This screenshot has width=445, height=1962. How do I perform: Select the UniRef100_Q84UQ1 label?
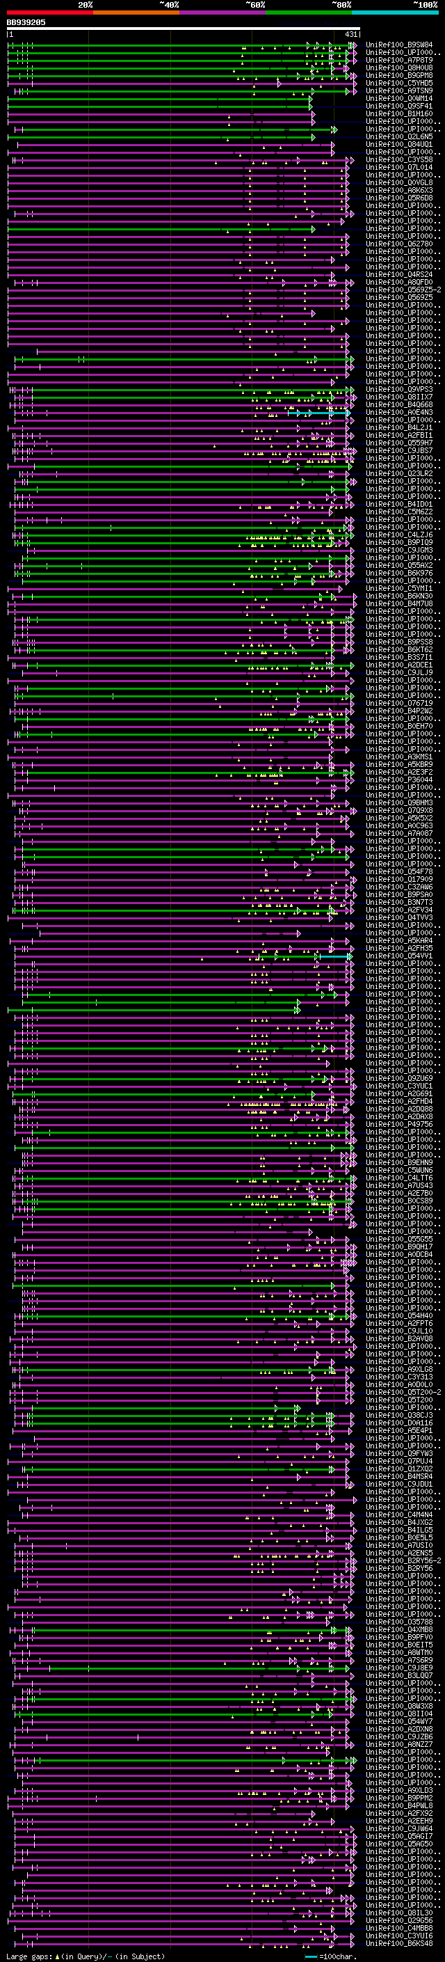[x=399, y=145]
